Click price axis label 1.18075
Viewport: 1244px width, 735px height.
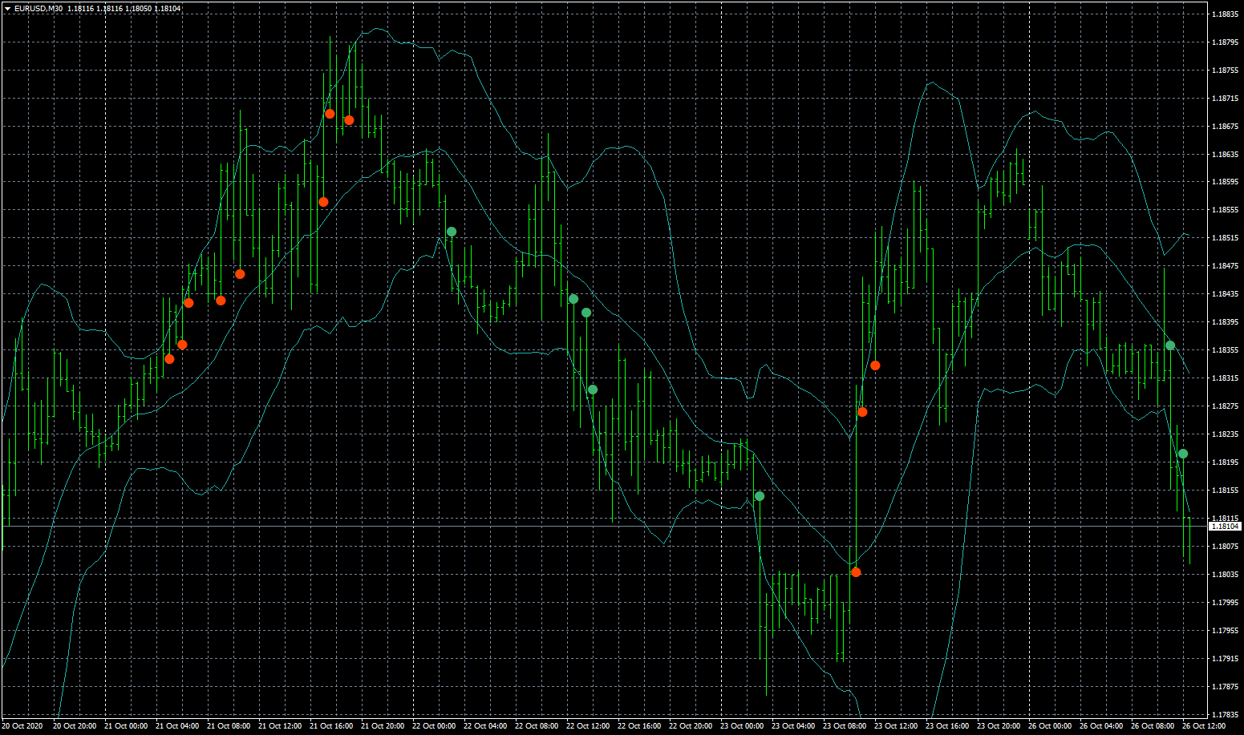(1224, 547)
